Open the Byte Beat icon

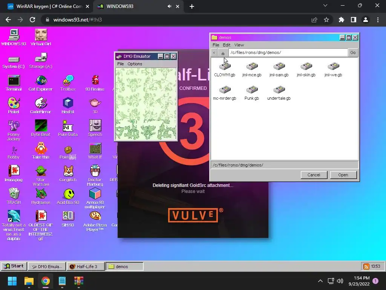[41, 128]
